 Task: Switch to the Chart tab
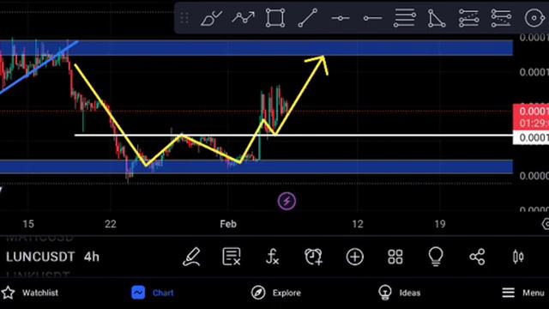[153, 293]
